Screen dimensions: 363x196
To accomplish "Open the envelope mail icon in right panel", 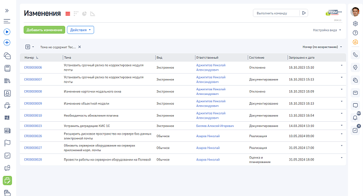I will [x=355, y=93].
